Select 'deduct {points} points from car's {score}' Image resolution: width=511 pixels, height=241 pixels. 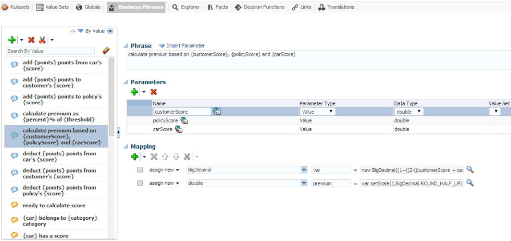coord(56,156)
